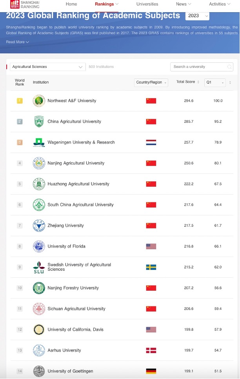240x379 pixels.
Task: Open the 2023 year dropdown
Action: coord(197,16)
